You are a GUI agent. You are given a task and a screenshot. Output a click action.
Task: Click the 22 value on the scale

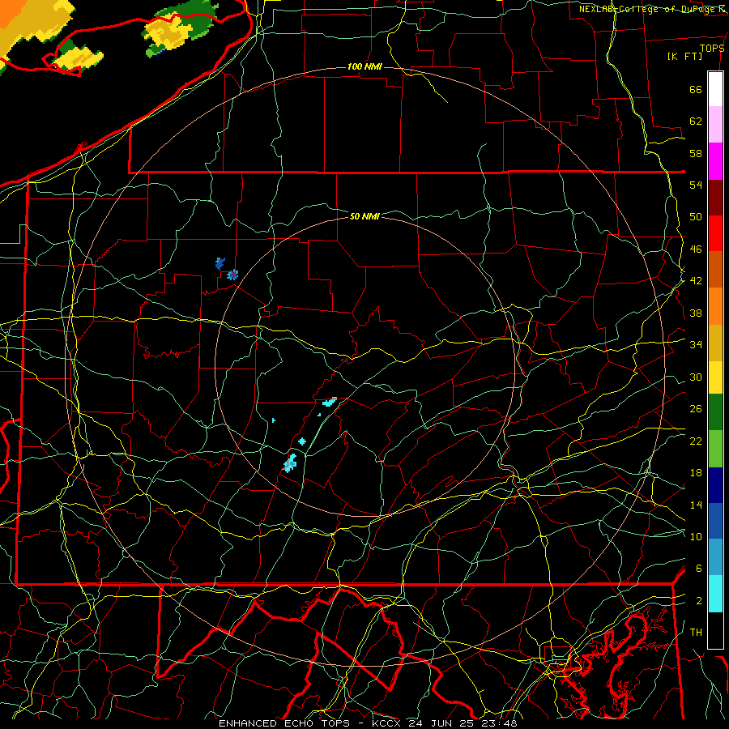coord(696,441)
